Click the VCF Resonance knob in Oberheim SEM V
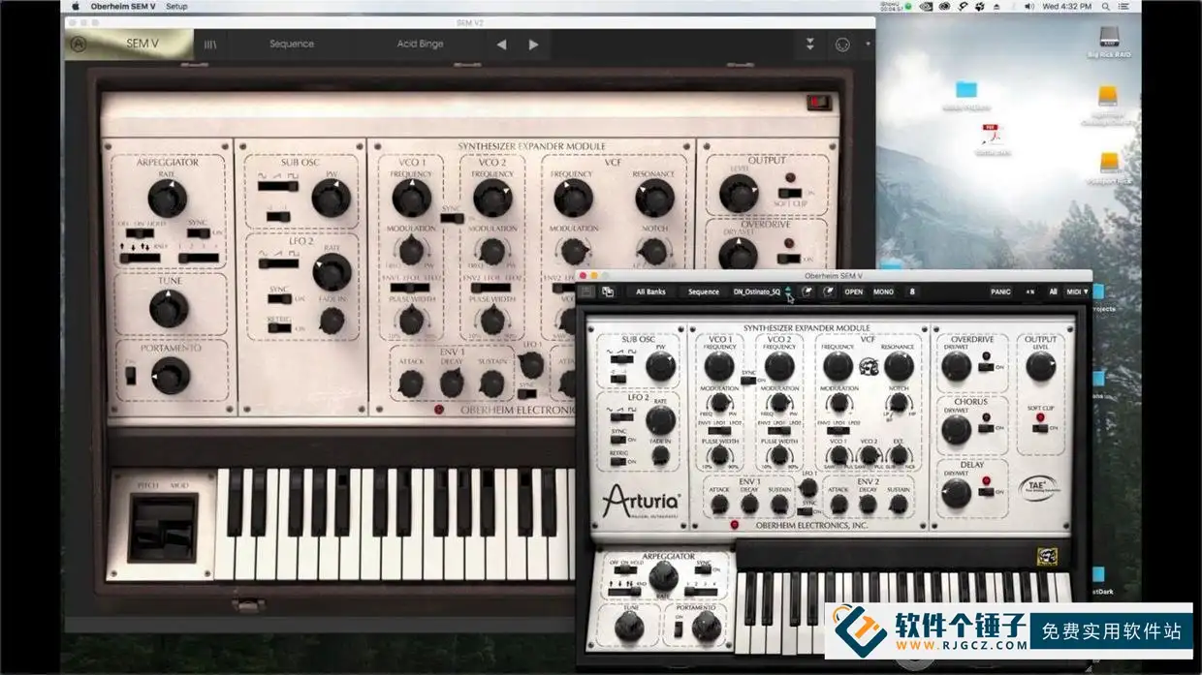 tap(900, 365)
